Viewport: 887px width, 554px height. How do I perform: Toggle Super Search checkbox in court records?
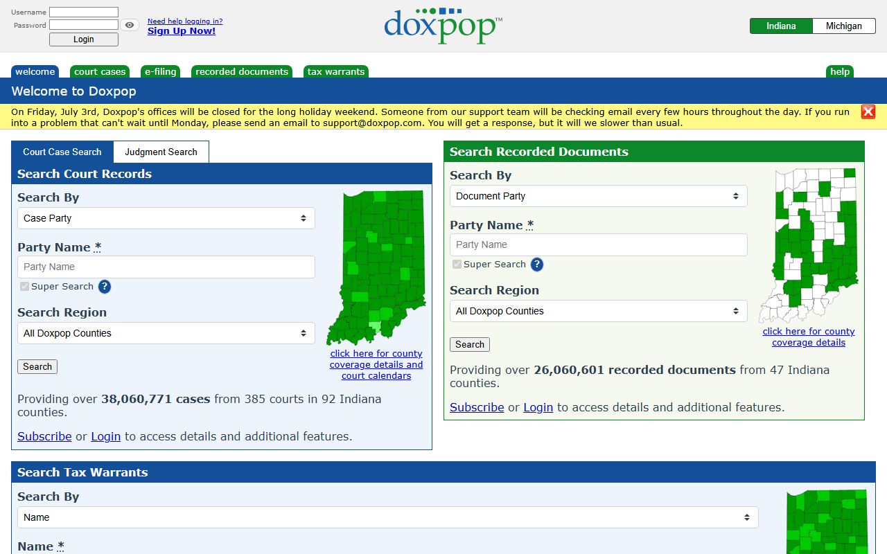[x=25, y=287]
